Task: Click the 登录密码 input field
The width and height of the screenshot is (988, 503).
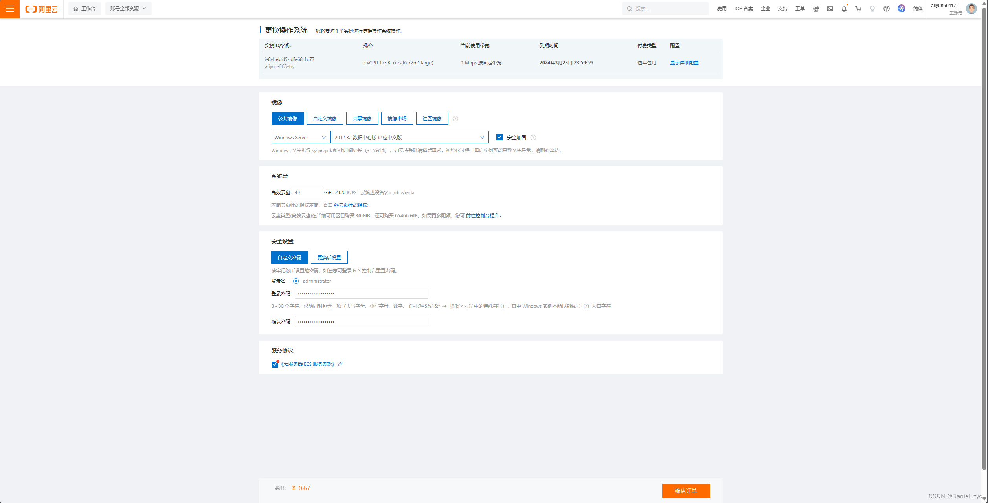Action: tap(361, 293)
